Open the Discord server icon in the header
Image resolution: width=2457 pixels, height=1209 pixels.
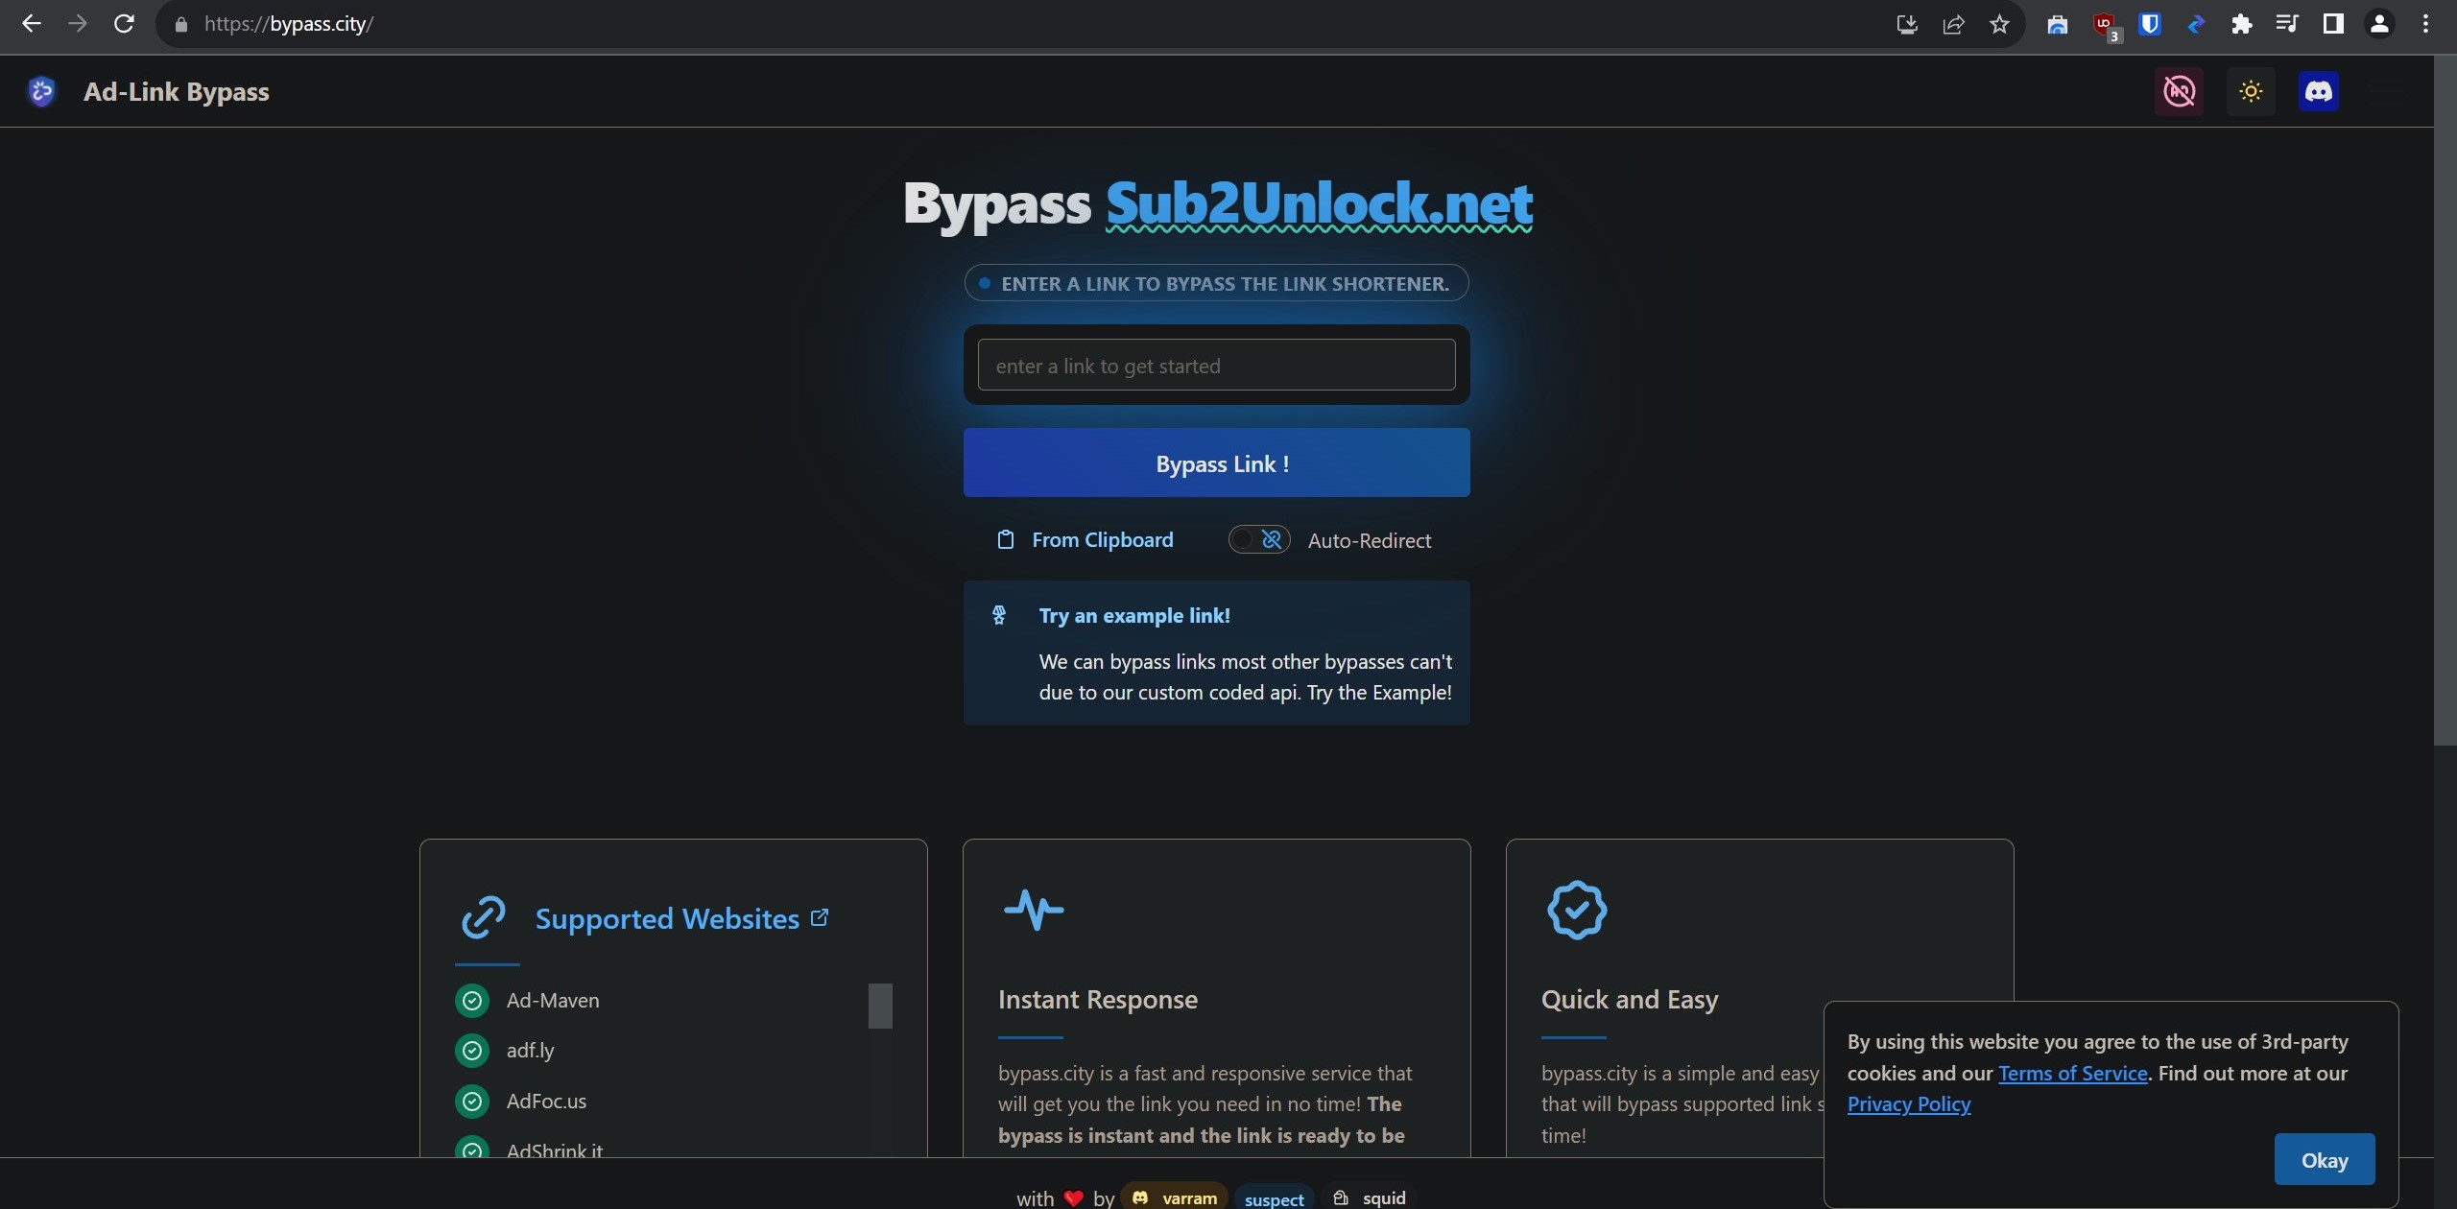coord(2320,91)
